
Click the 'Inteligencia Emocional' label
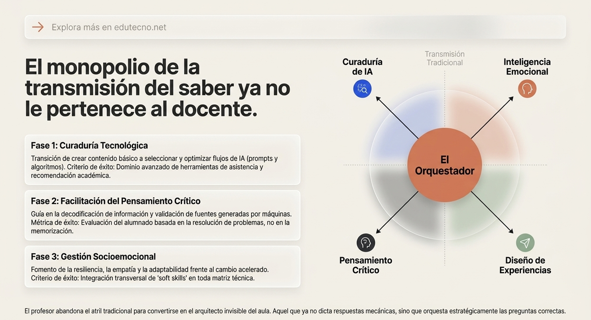(x=527, y=67)
